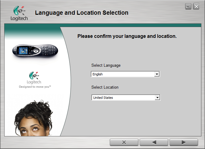
Task: Click the United States location field
Action: pos(126,98)
